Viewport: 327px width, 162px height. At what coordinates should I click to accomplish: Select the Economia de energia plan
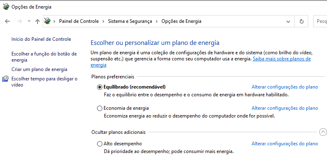pyautogui.click(x=99, y=109)
